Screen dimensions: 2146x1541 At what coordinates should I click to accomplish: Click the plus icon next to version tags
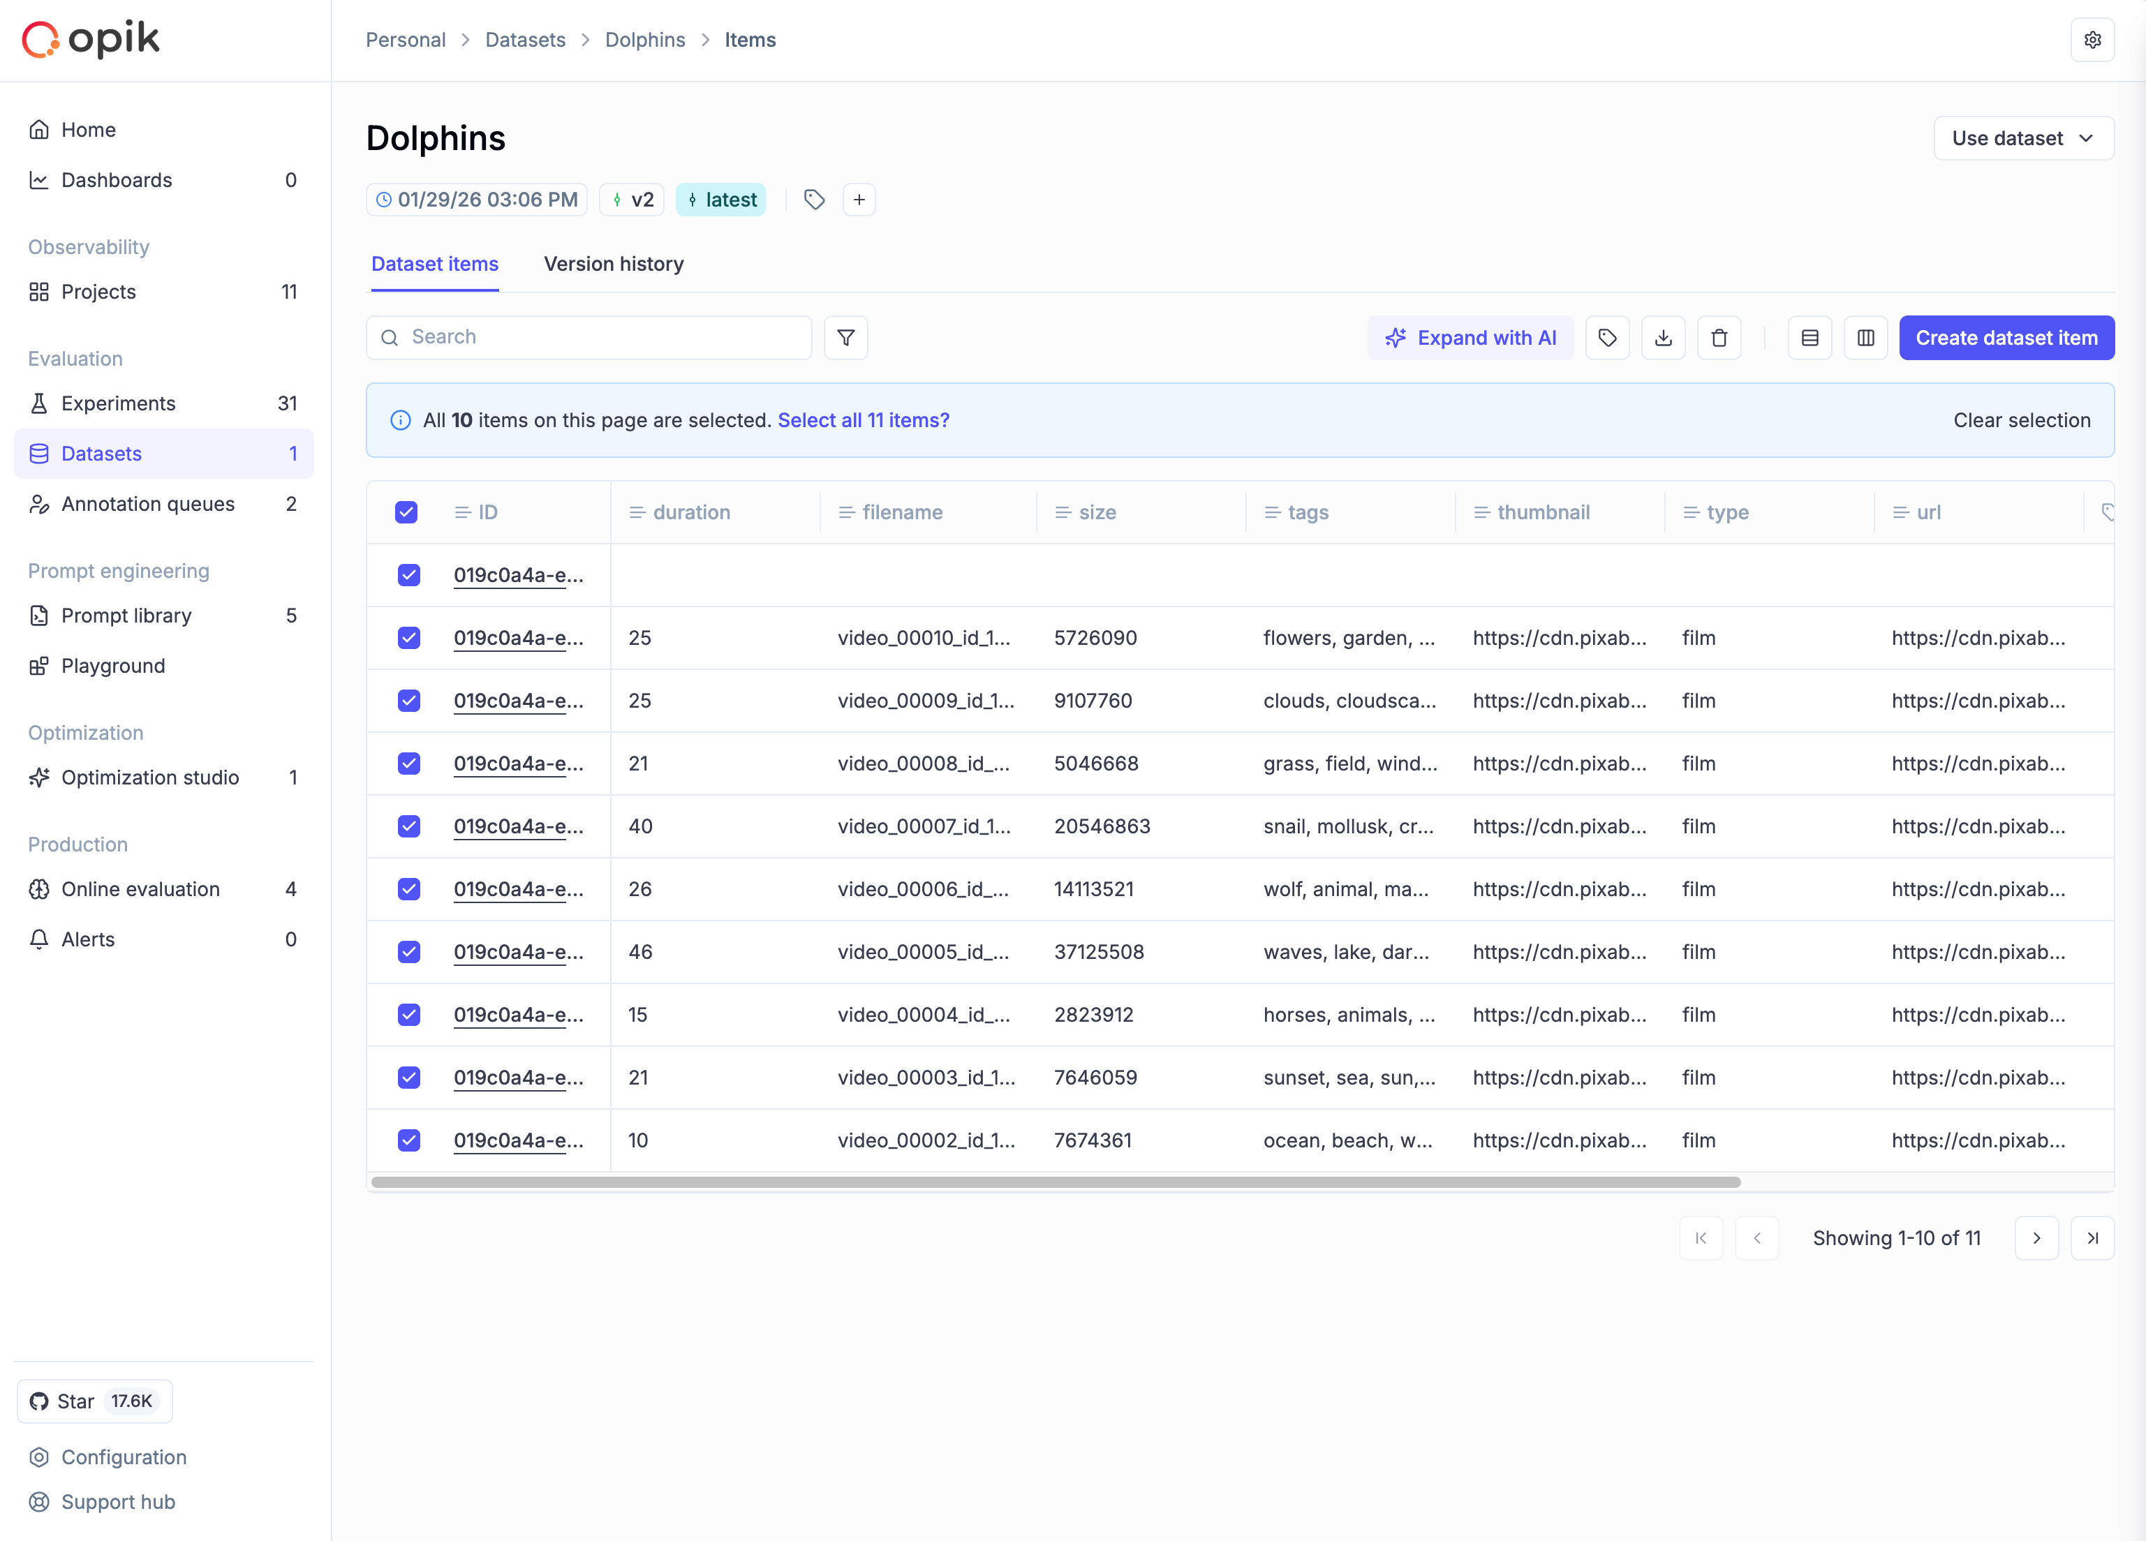[858, 200]
